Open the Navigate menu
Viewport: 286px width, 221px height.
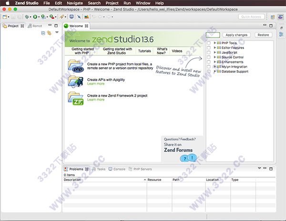point(75,3)
